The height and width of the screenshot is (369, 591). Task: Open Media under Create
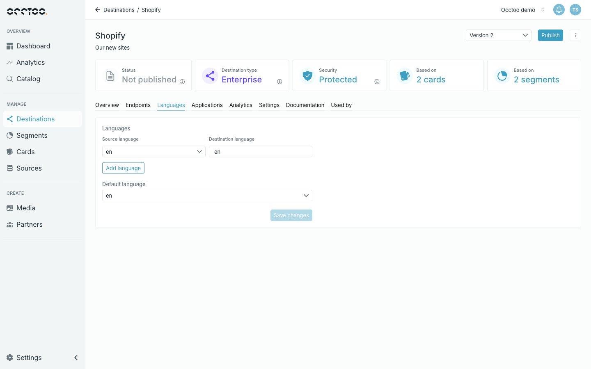pos(42,208)
